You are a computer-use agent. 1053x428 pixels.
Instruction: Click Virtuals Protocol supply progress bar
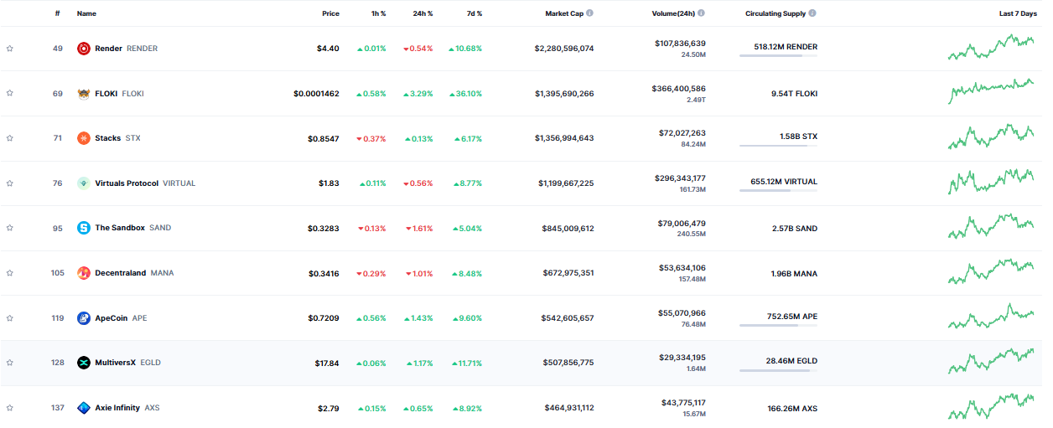[778, 191]
